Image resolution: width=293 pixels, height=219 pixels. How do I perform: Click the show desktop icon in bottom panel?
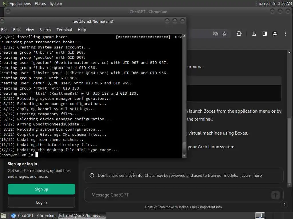3,216
